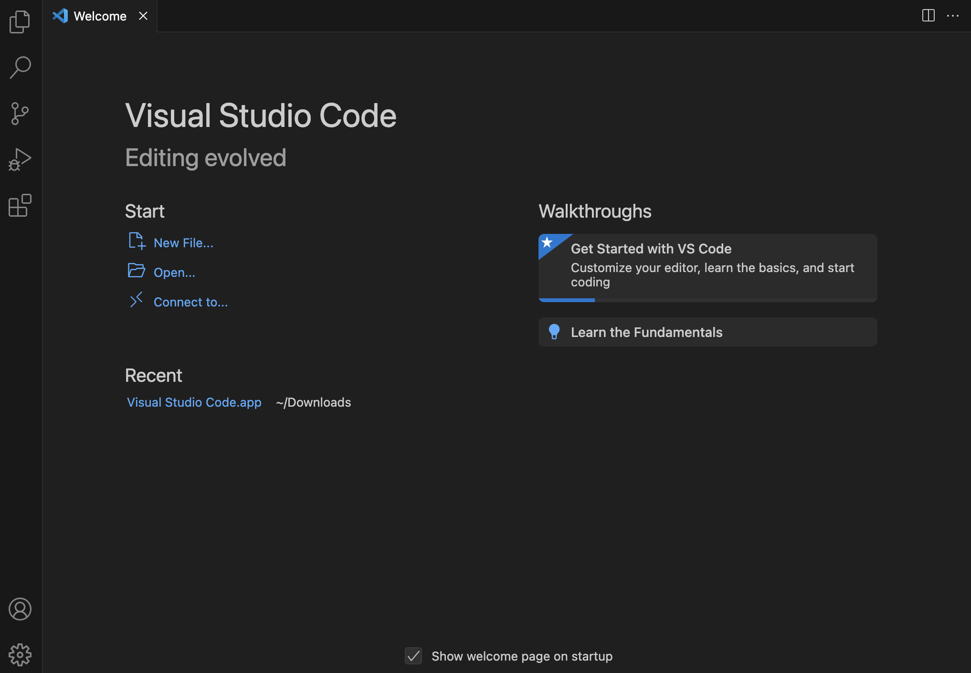The image size is (971, 673).
Task: Click the lightbulb icon on Learn the Fundamentals
Action: coord(554,332)
